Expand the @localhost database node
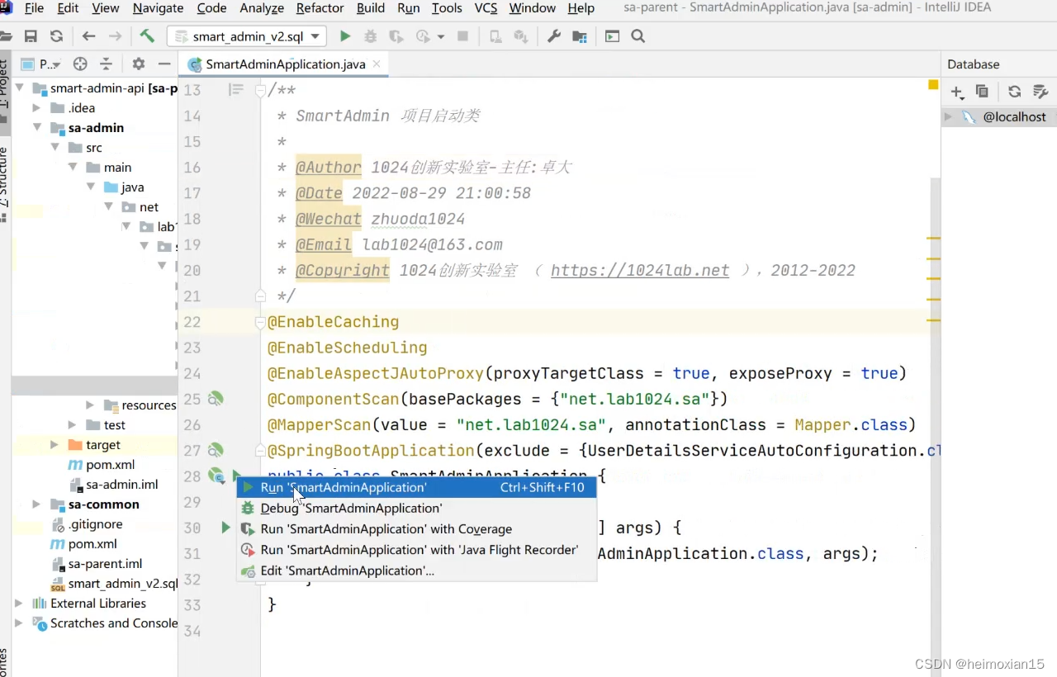 948,117
